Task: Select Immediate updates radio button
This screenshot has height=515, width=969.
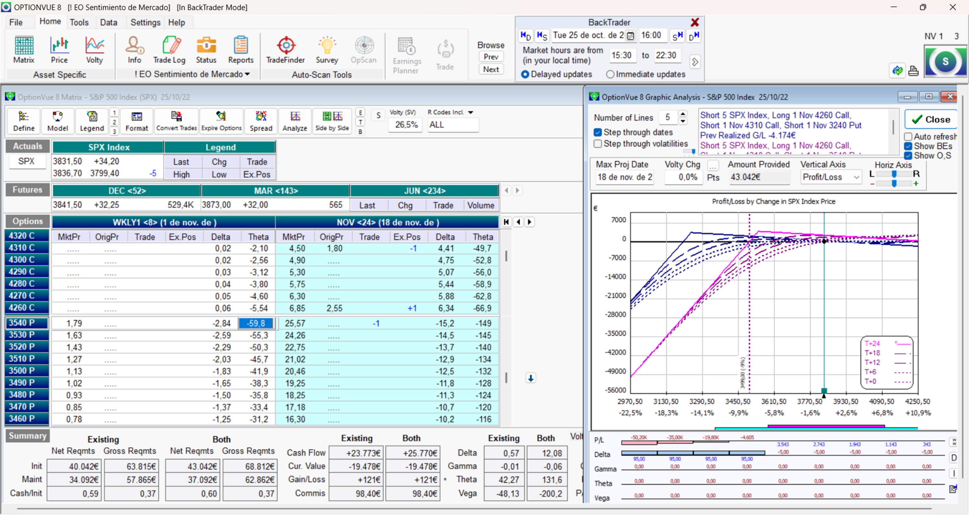Action: pyautogui.click(x=610, y=75)
